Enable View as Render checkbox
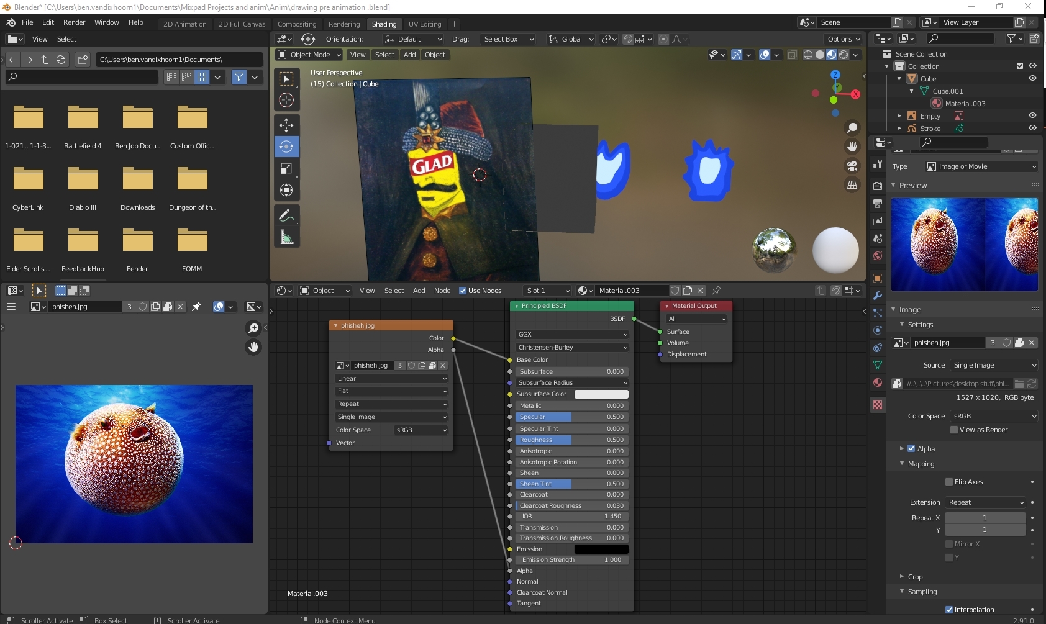Viewport: 1046px width, 624px height. pos(954,430)
